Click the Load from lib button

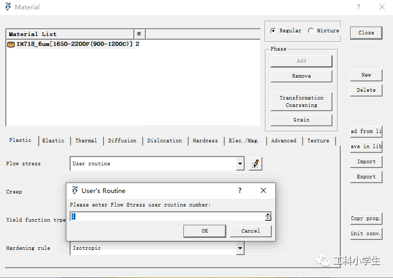pos(366,131)
